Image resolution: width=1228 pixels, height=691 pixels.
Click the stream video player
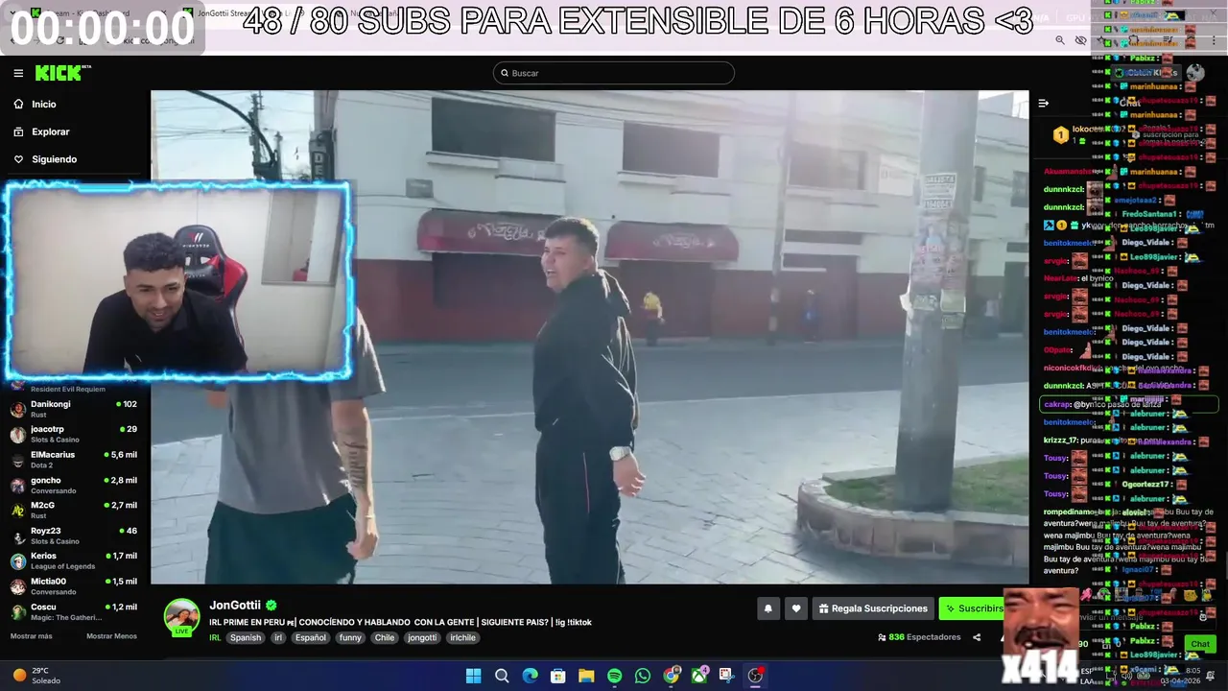[589, 337]
